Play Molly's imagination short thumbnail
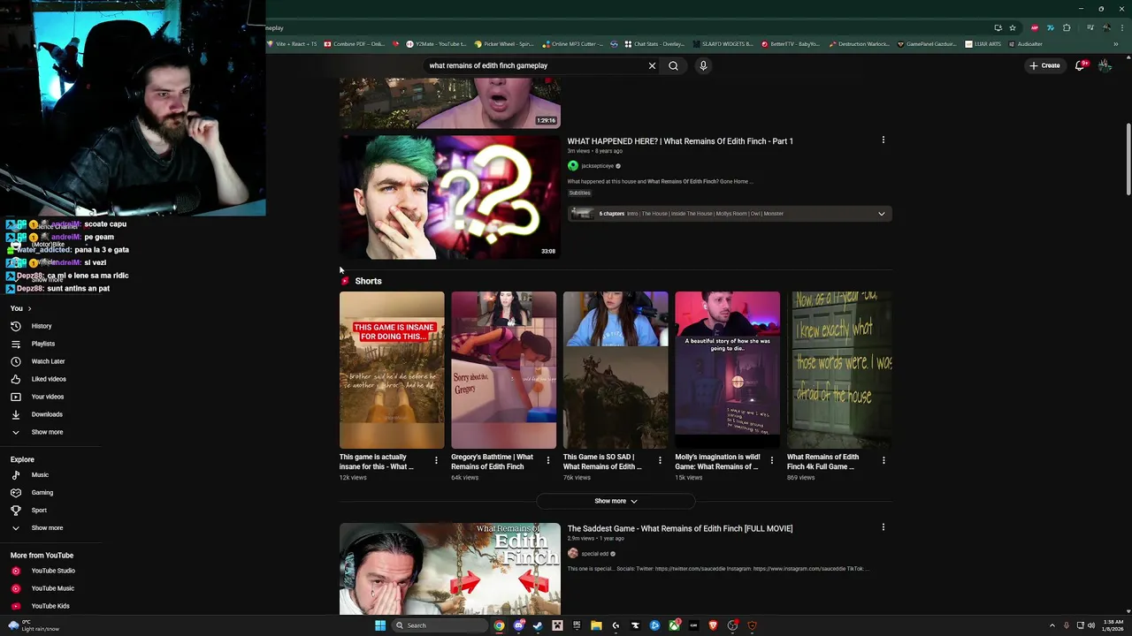The image size is (1132, 636). tap(727, 370)
